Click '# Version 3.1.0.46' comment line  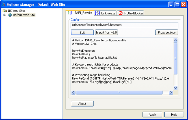coord(84,44)
